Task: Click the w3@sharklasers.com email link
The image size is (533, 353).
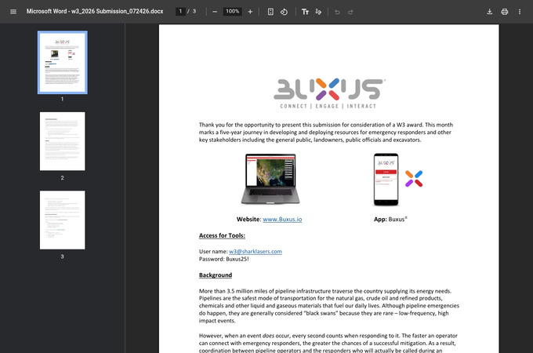Action: [256, 251]
